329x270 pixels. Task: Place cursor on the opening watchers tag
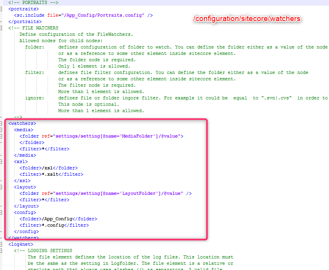point(22,123)
